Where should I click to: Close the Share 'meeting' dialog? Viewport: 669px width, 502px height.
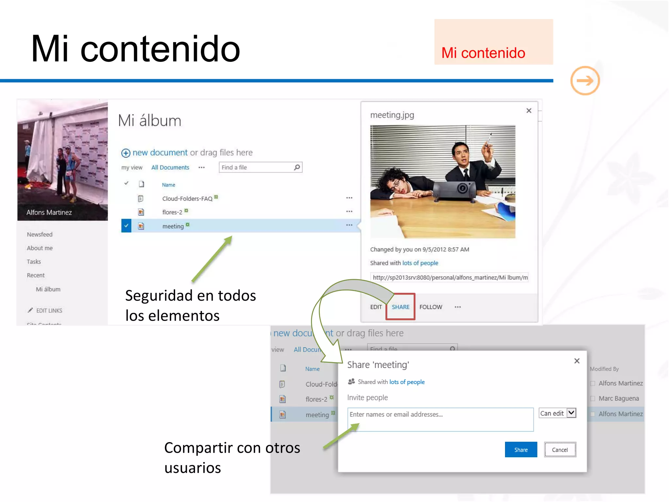pos(577,361)
